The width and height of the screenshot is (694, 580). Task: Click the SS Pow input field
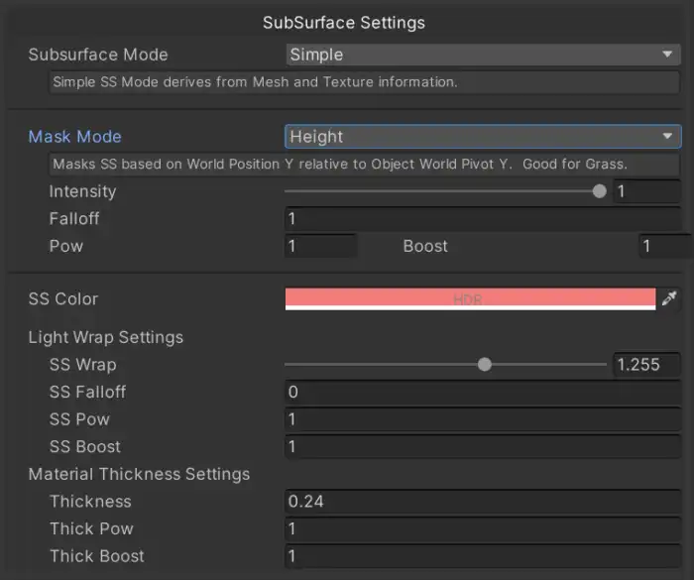[482, 419]
